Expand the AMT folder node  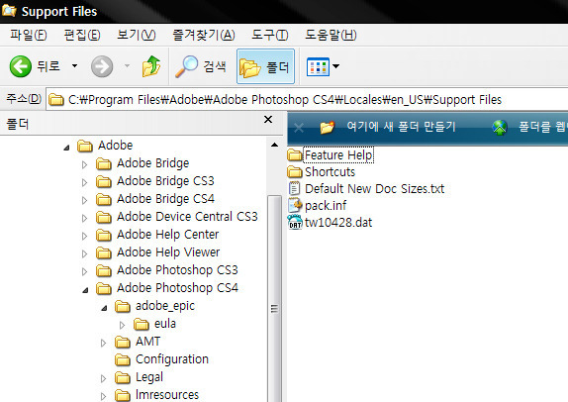pyautogui.click(x=103, y=343)
